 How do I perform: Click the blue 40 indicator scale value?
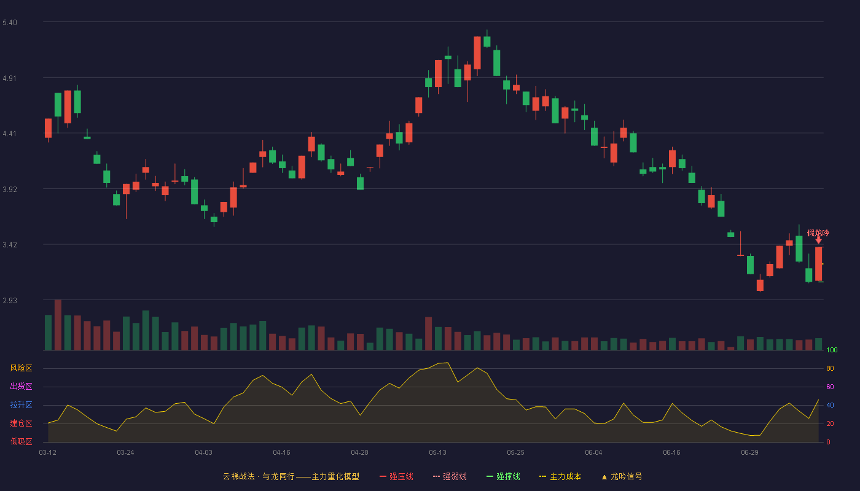pos(830,406)
